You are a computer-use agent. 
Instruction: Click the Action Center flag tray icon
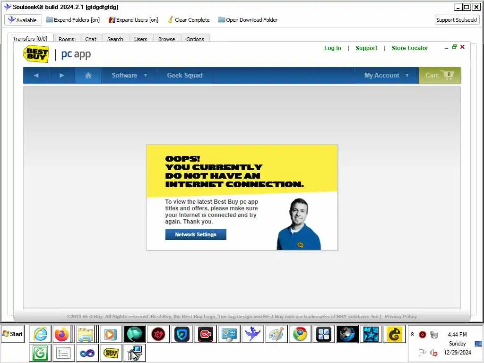point(422,352)
